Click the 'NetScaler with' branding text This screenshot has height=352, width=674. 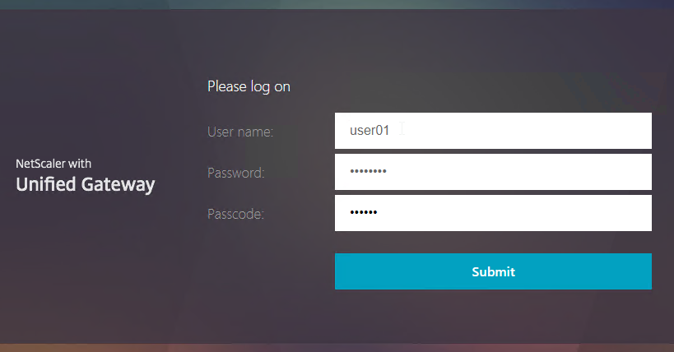click(x=53, y=164)
